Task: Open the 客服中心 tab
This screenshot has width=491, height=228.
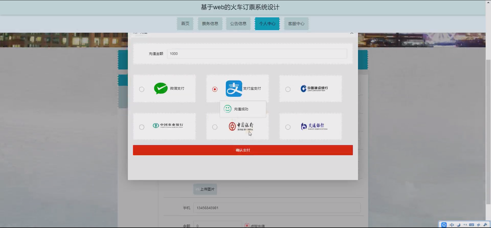Action: (x=296, y=24)
